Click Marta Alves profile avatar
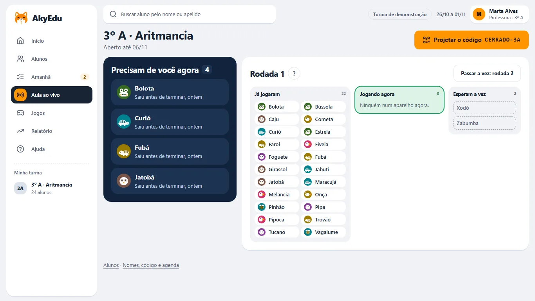 pyautogui.click(x=479, y=14)
